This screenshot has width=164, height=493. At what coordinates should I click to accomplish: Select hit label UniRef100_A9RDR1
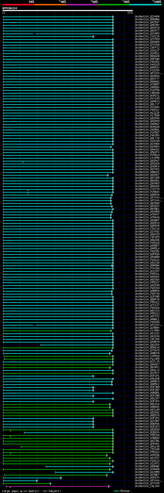[x=147, y=393]
